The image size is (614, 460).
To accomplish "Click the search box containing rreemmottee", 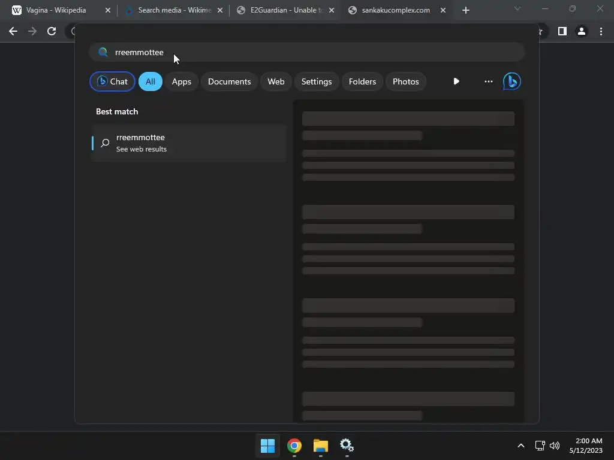I will click(x=307, y=52).
